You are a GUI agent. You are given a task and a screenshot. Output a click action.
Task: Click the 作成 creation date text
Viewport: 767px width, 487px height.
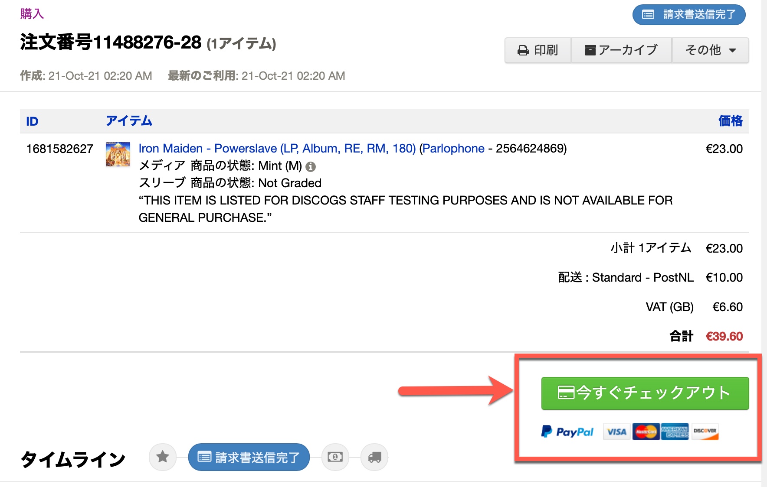pos(86,76)
